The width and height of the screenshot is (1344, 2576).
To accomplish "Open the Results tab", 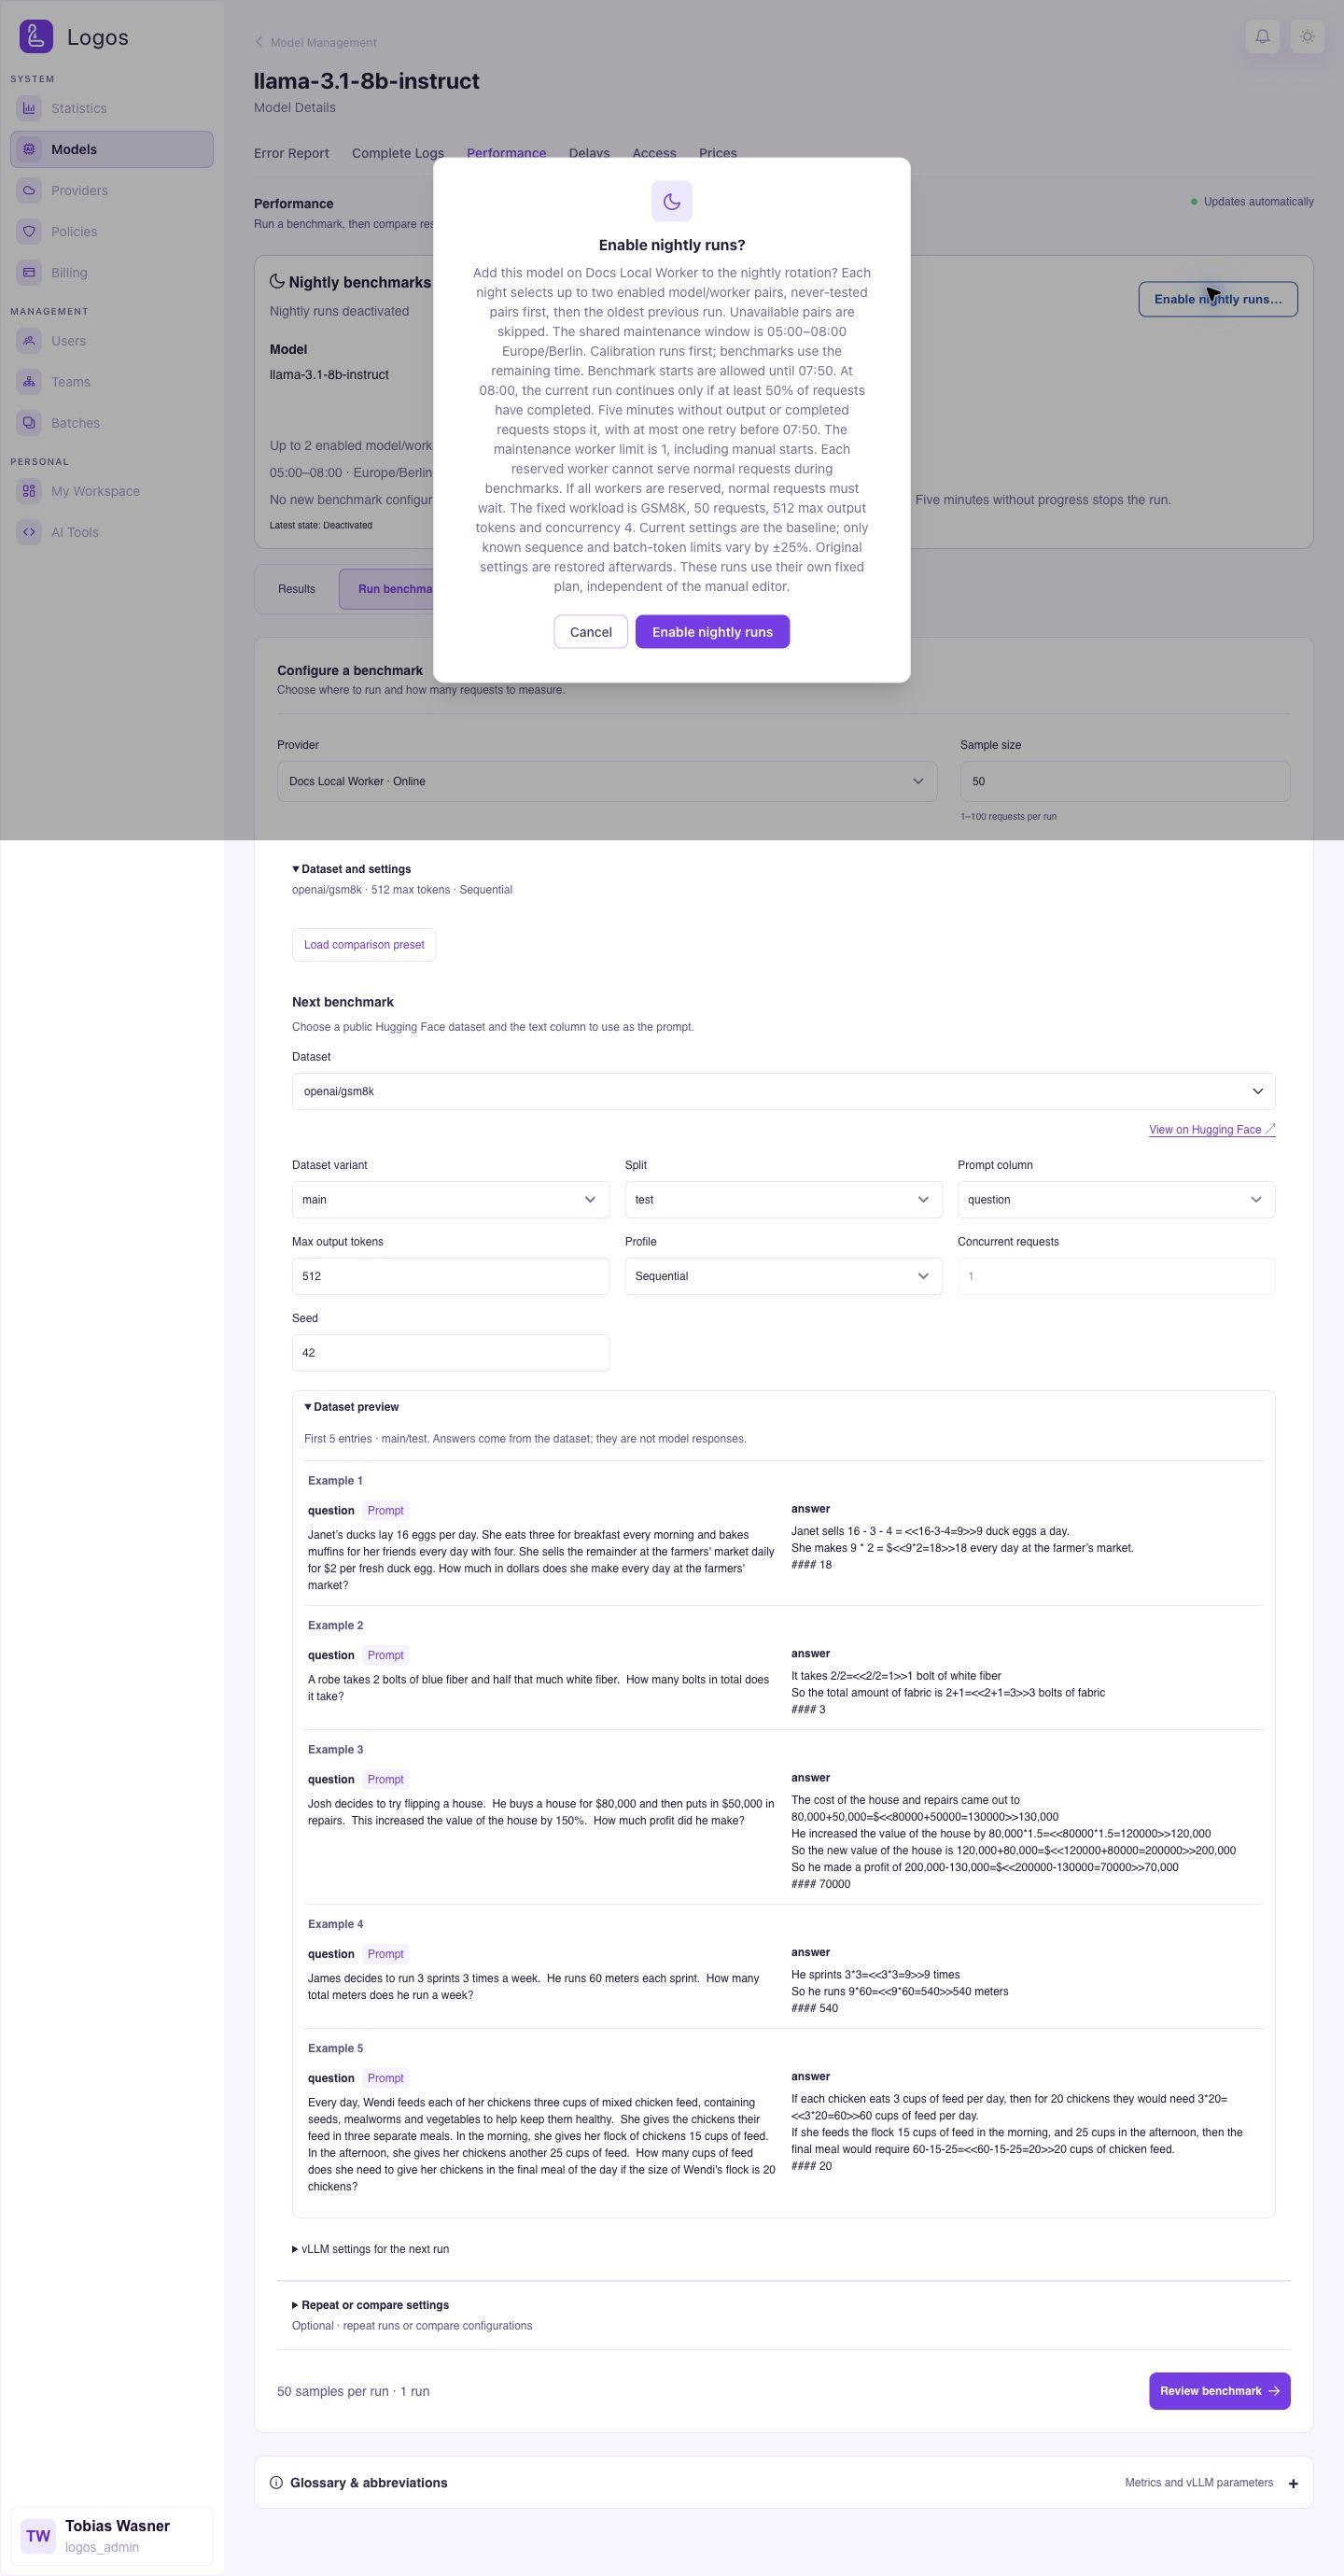I will pos(296,589).
